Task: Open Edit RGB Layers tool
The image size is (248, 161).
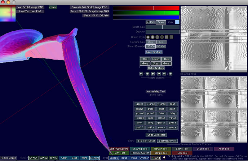Action: click(119, 149)
